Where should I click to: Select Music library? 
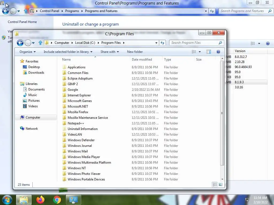(32, 95)
